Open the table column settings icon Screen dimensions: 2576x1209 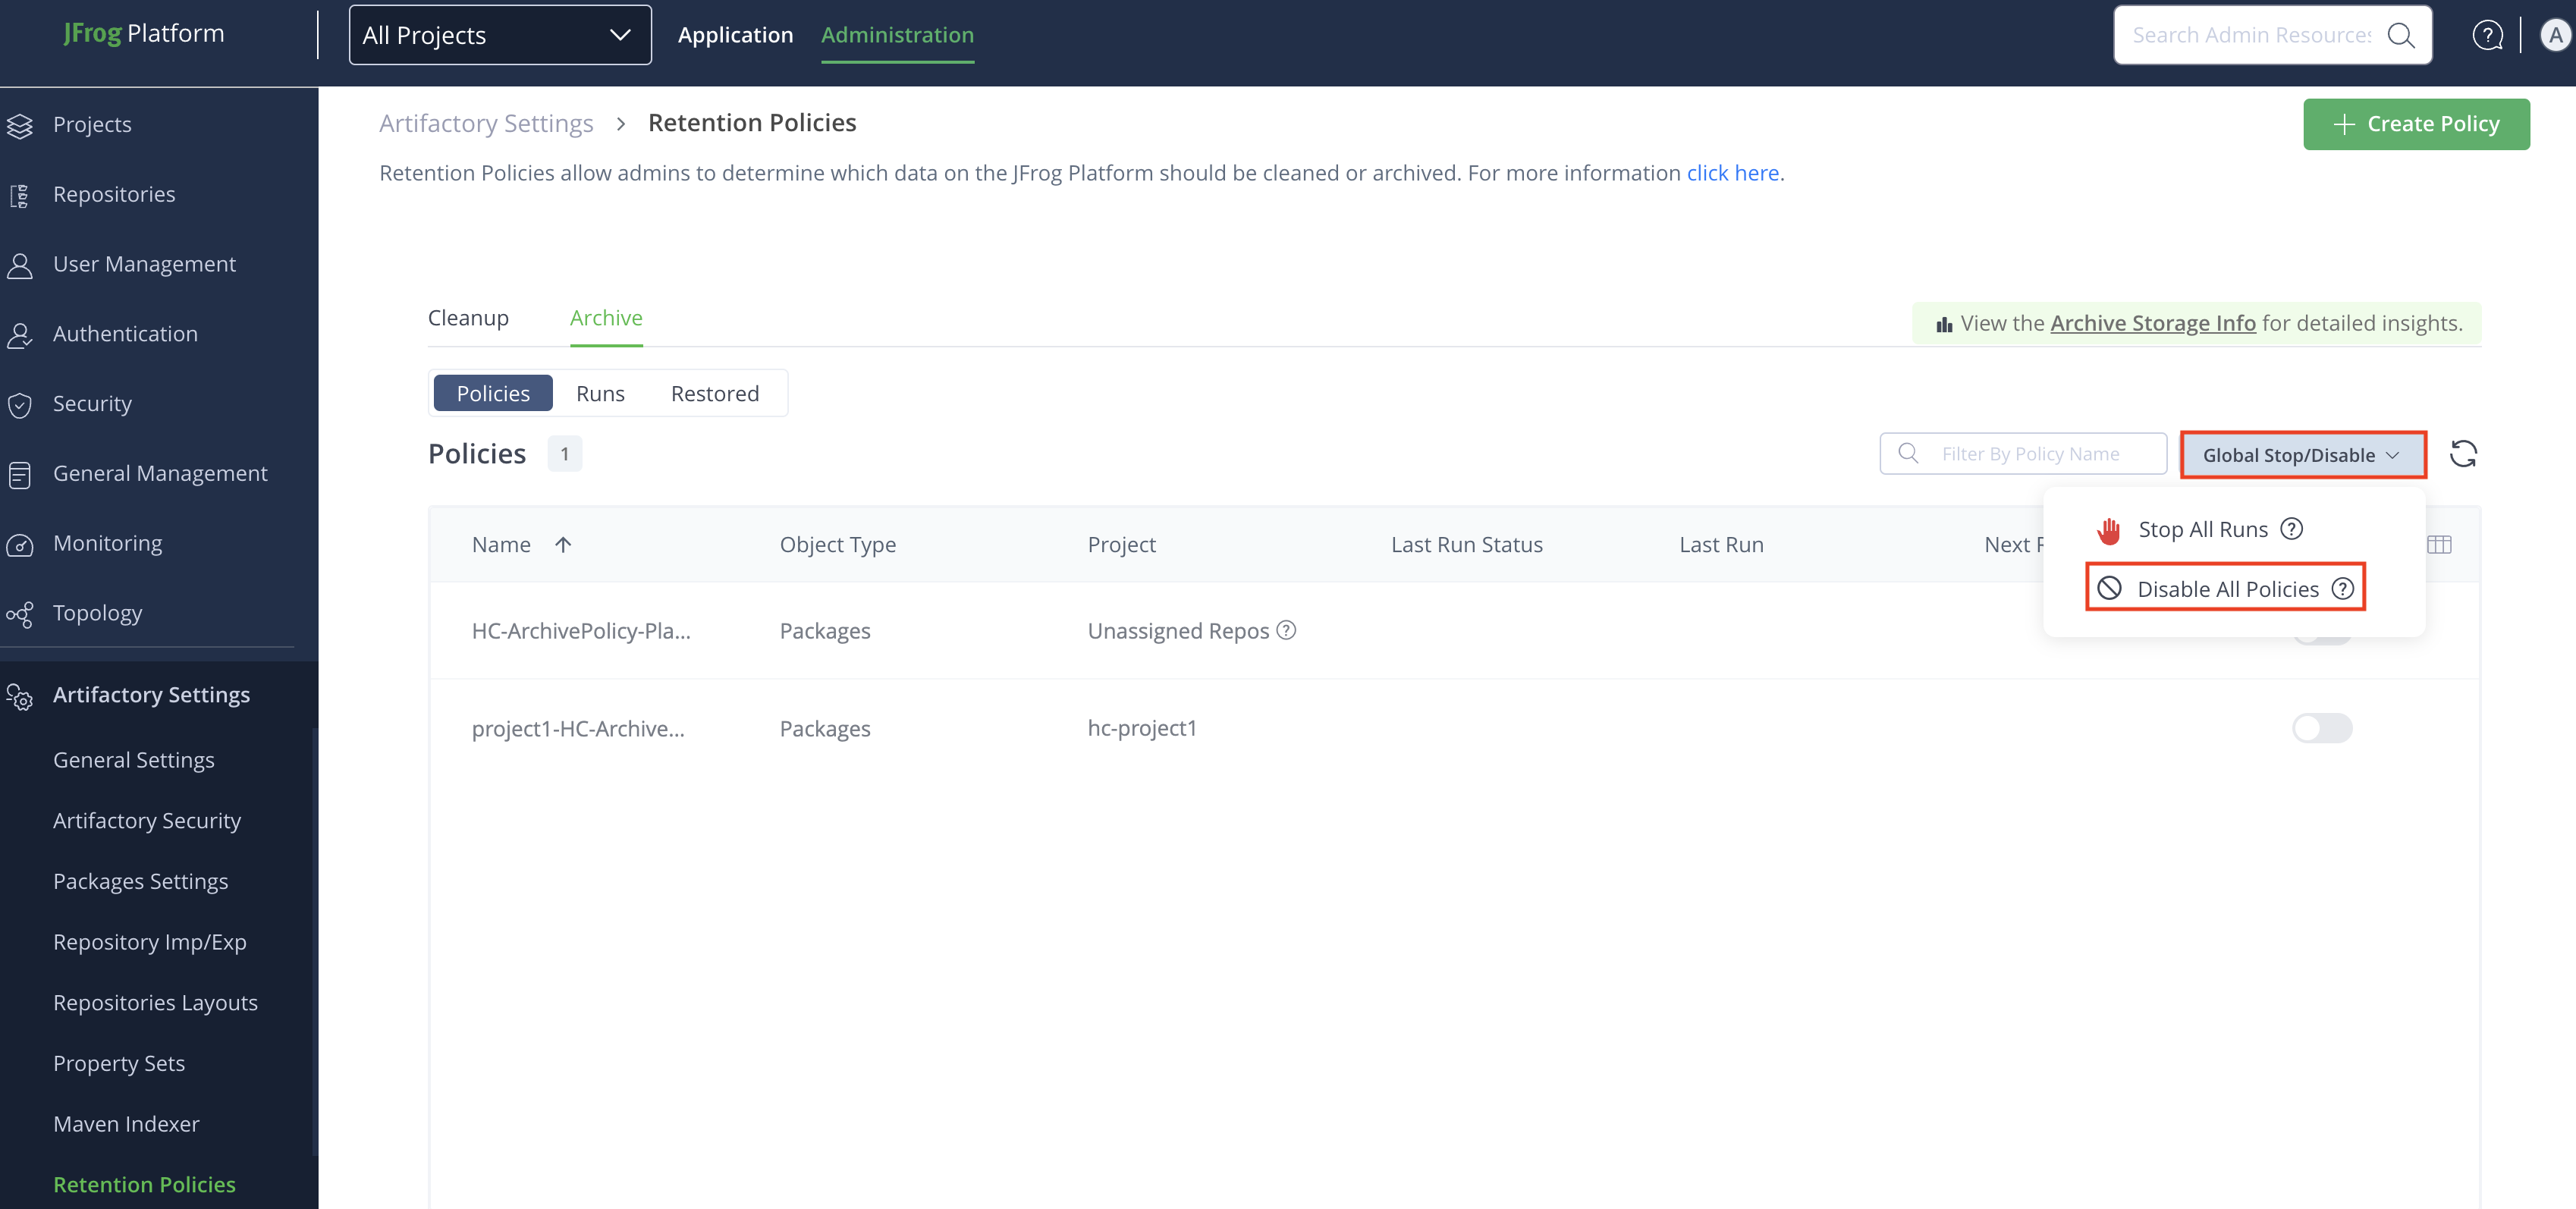2439,544
